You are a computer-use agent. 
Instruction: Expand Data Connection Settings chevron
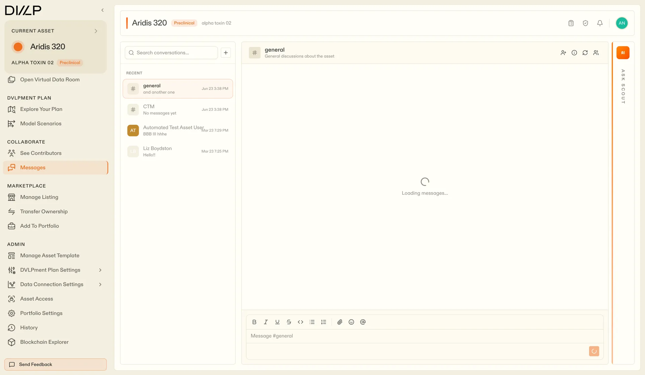tap(100, 284)
